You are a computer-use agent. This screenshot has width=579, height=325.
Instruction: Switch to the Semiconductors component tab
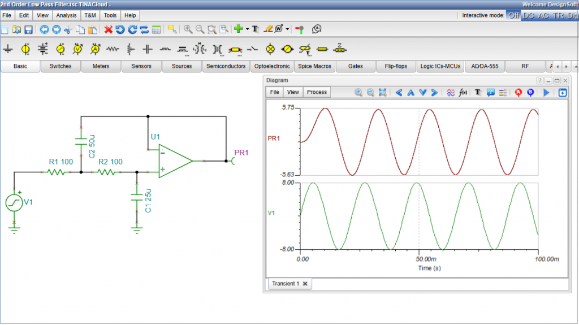coord(226,66)
